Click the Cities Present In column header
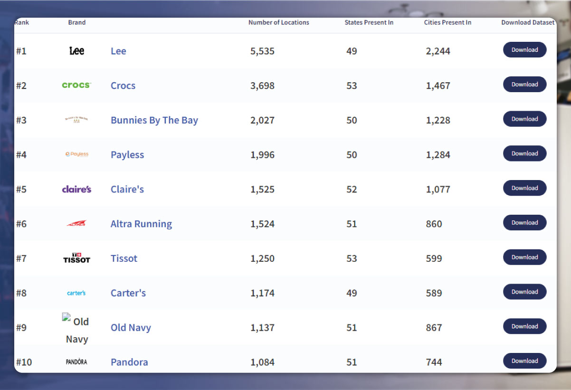Image resolution: width=571 pixels, height=390 pixels. tap(448, 22)
